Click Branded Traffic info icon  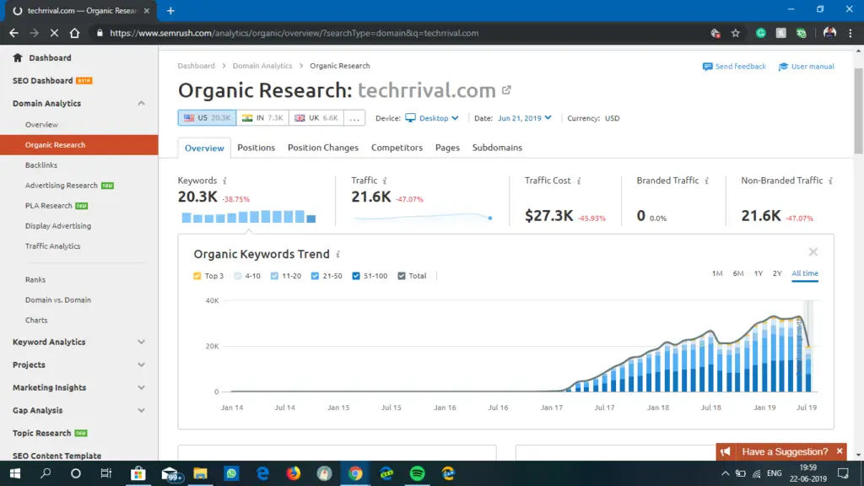pos(707,181)
